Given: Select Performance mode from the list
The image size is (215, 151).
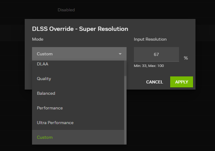Looking at the screenshot, I should click(78, 108).
